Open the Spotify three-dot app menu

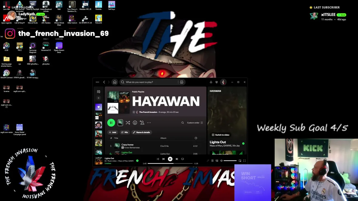click(x=97, y=82)
